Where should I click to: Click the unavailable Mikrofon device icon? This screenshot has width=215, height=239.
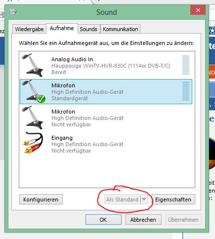pos(33,118)
